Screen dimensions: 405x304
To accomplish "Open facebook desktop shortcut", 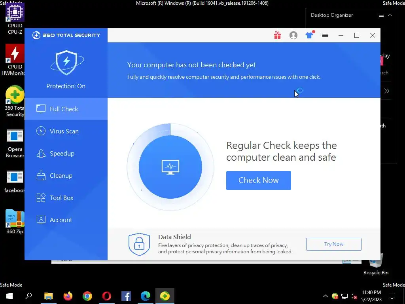I will tap(15, 181).
